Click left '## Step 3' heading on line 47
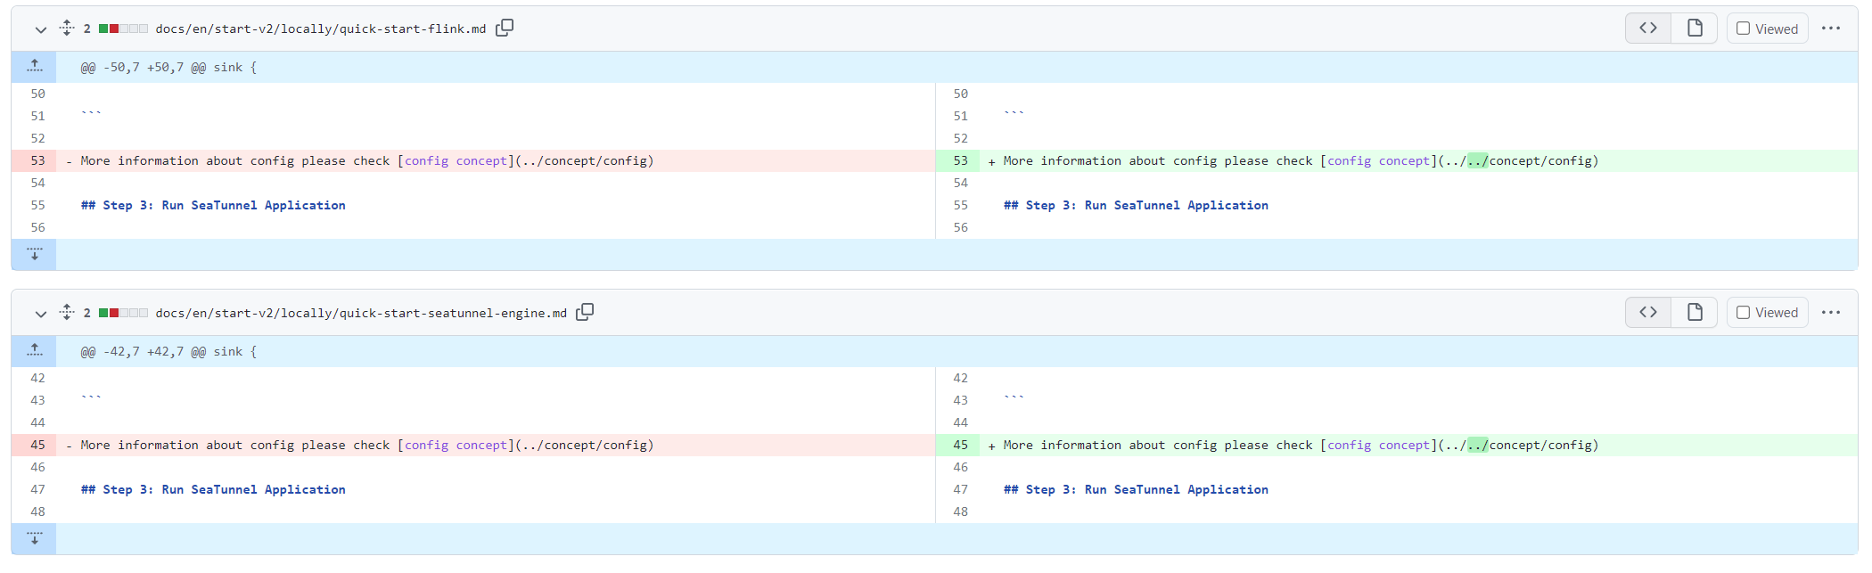Screen dimensions: 1872x573 (213, 489)
